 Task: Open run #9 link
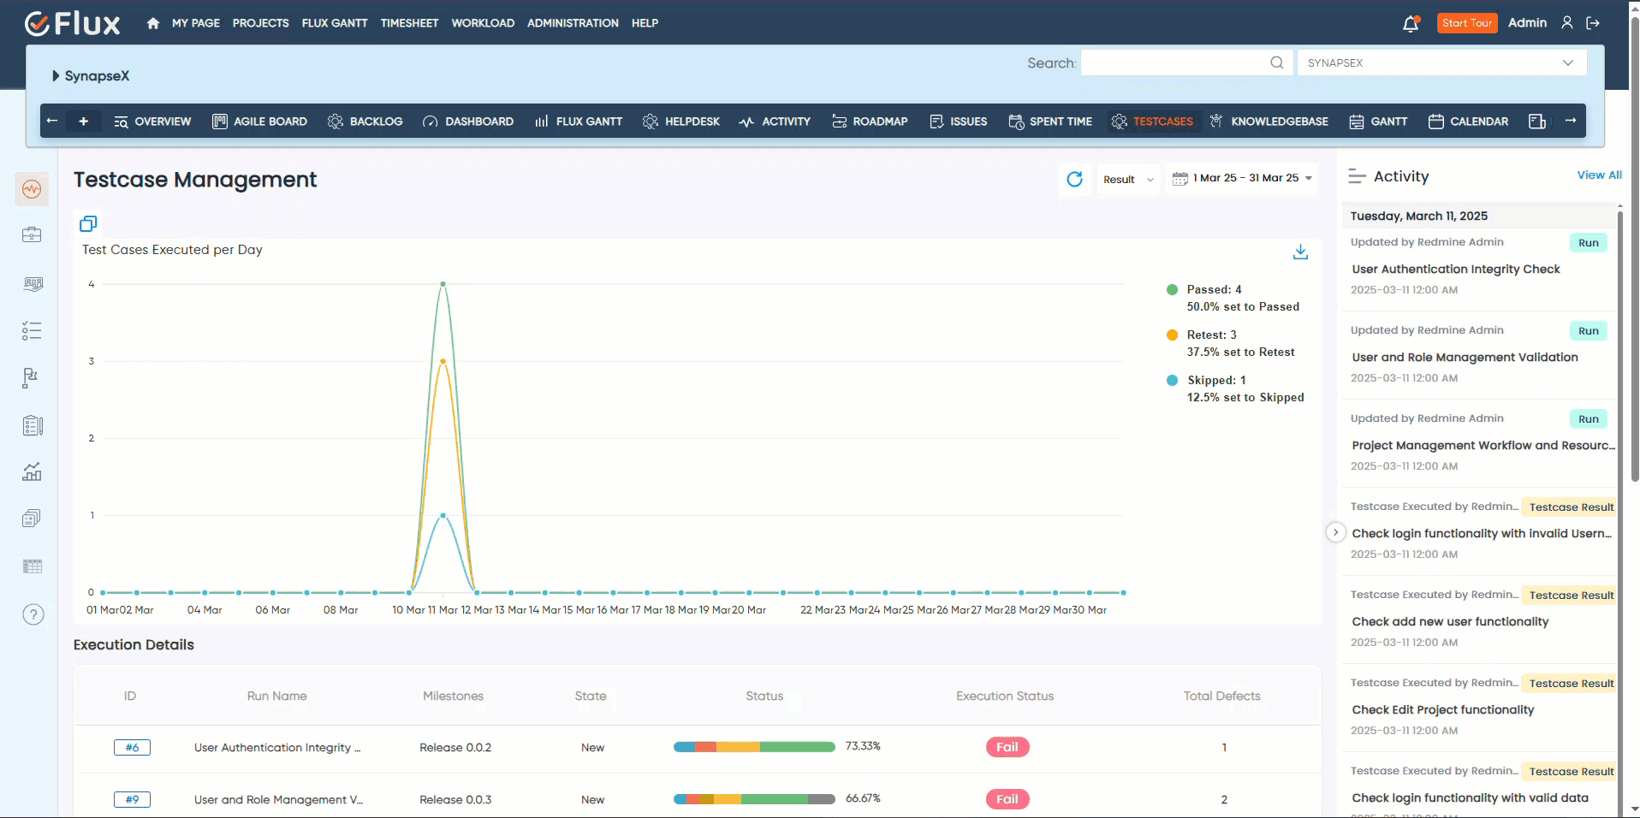(x=132, y=799)
